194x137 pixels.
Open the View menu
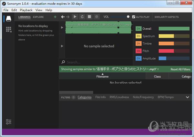tap(39, 10)
